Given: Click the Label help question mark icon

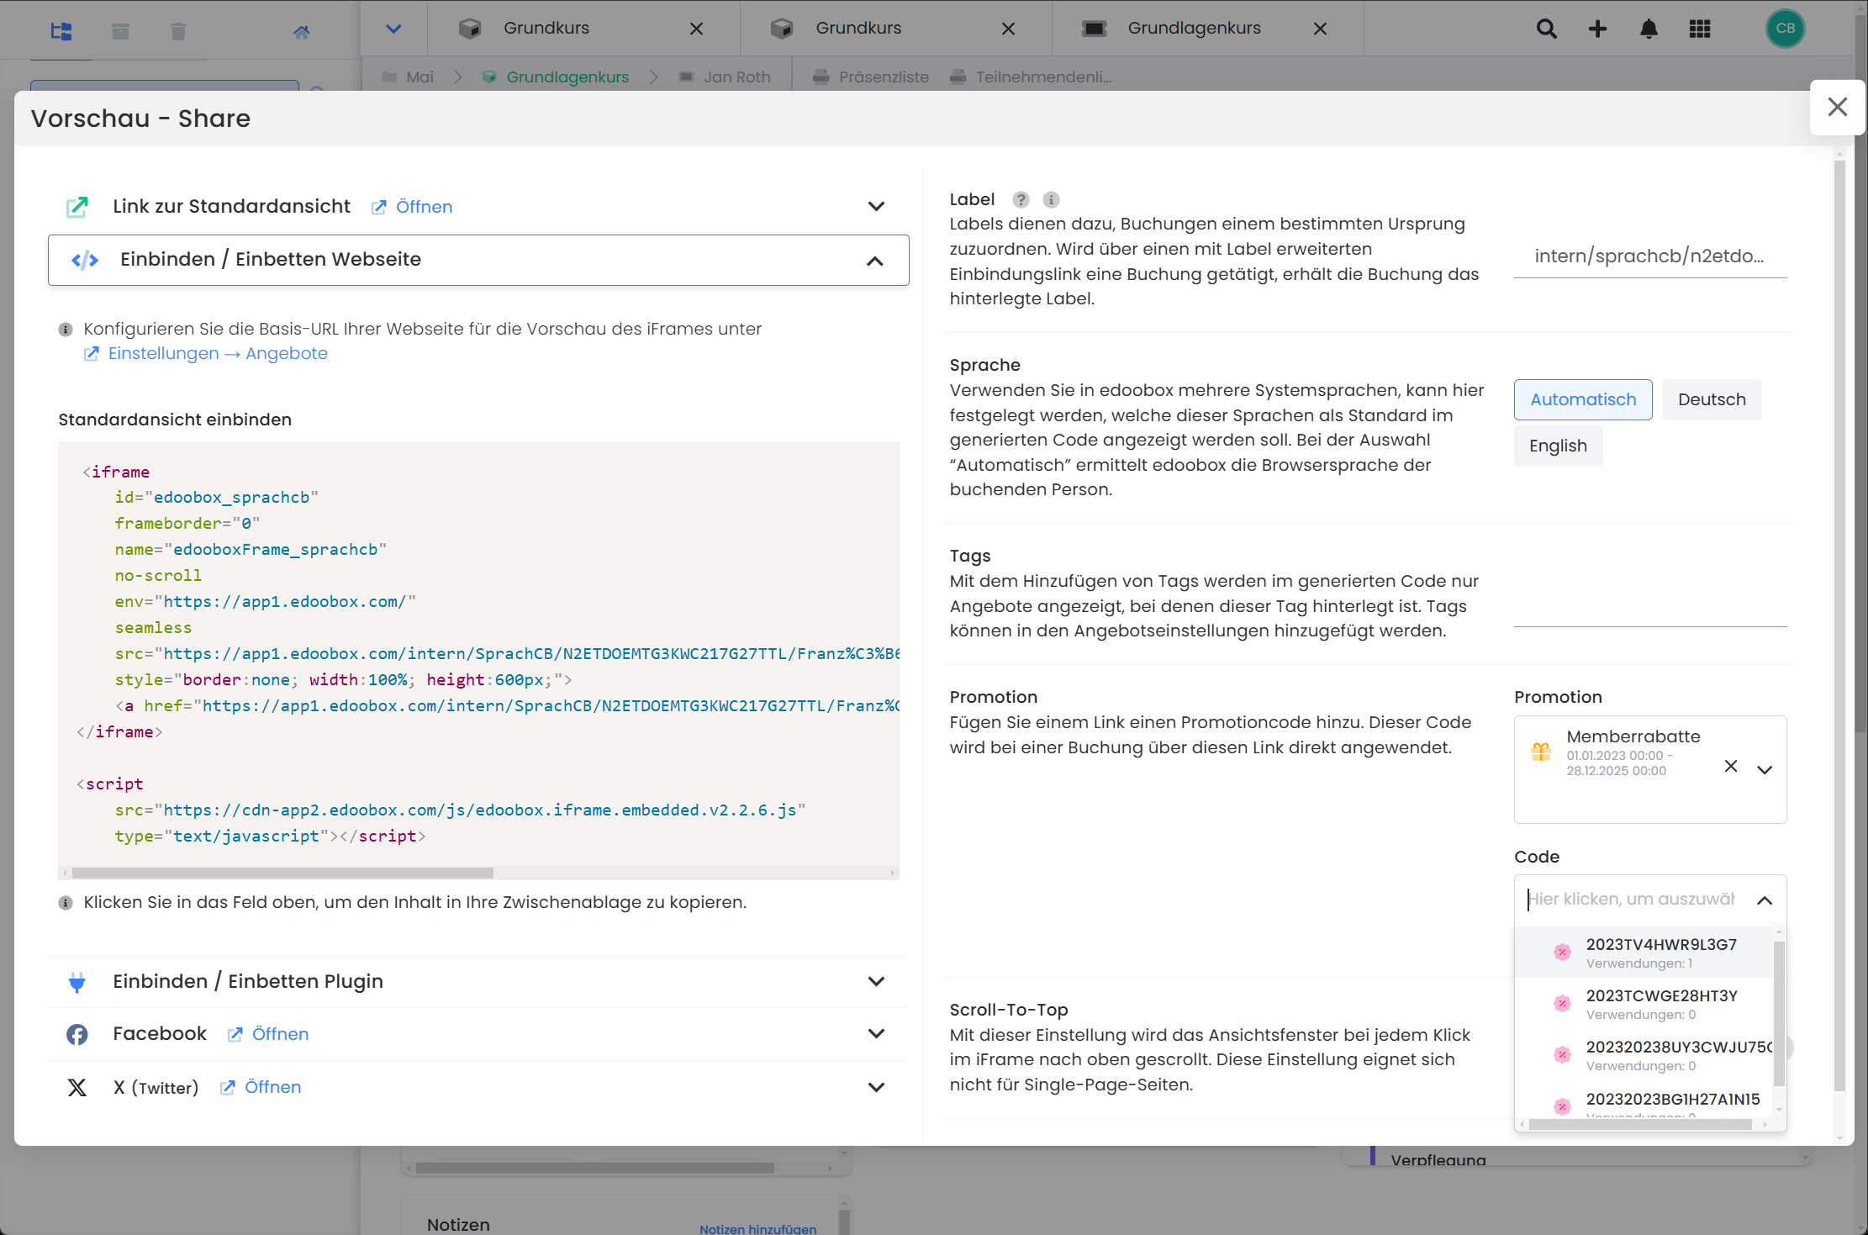Looking at the screenshot, I should point(1021,200).
